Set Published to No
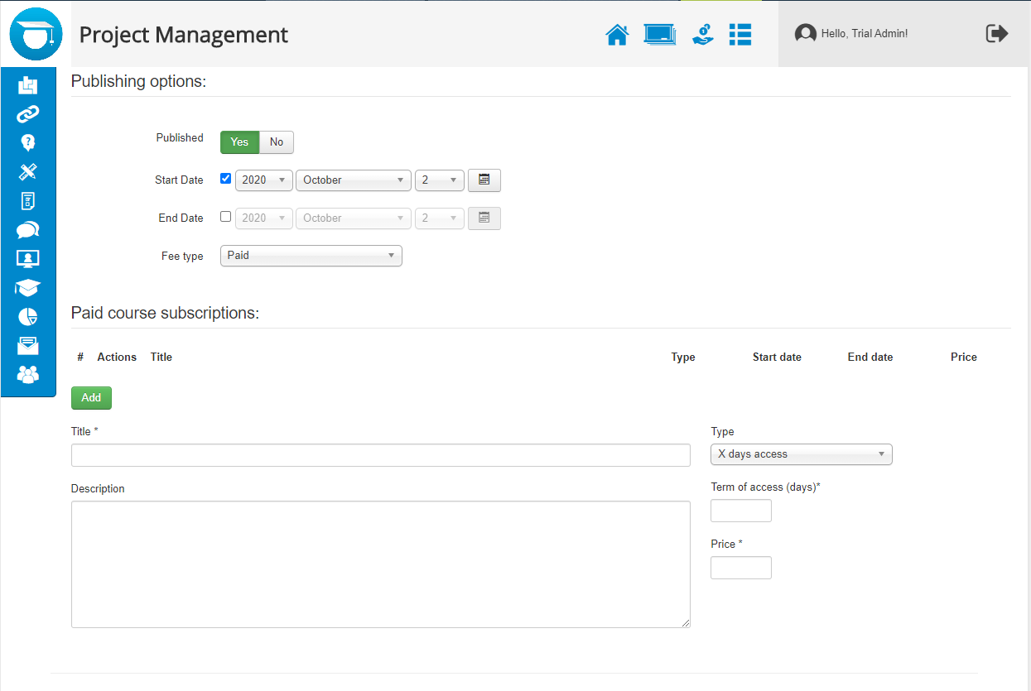Screen dimensions: 1031x691 (277, 142)
